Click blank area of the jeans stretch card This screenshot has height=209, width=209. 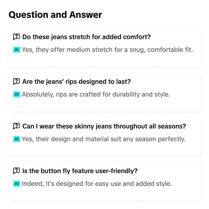(104, 60)
